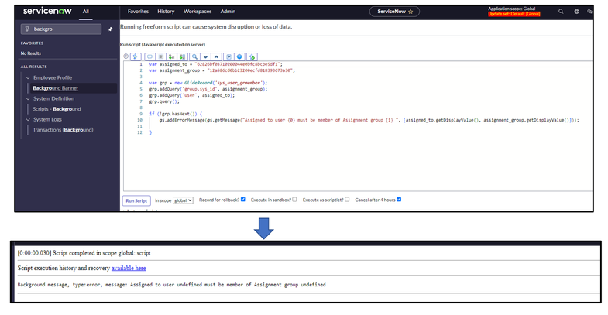Click the ServiceNow pill button in header

[x=394, y=12]
